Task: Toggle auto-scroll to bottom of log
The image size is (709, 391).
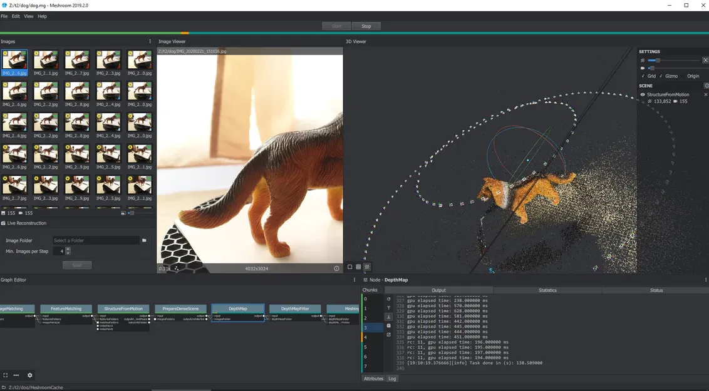Action: (388, 317)
